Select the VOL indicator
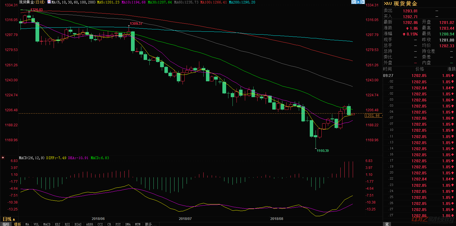This screenshot has width=456, height=226. coord(36,224)
